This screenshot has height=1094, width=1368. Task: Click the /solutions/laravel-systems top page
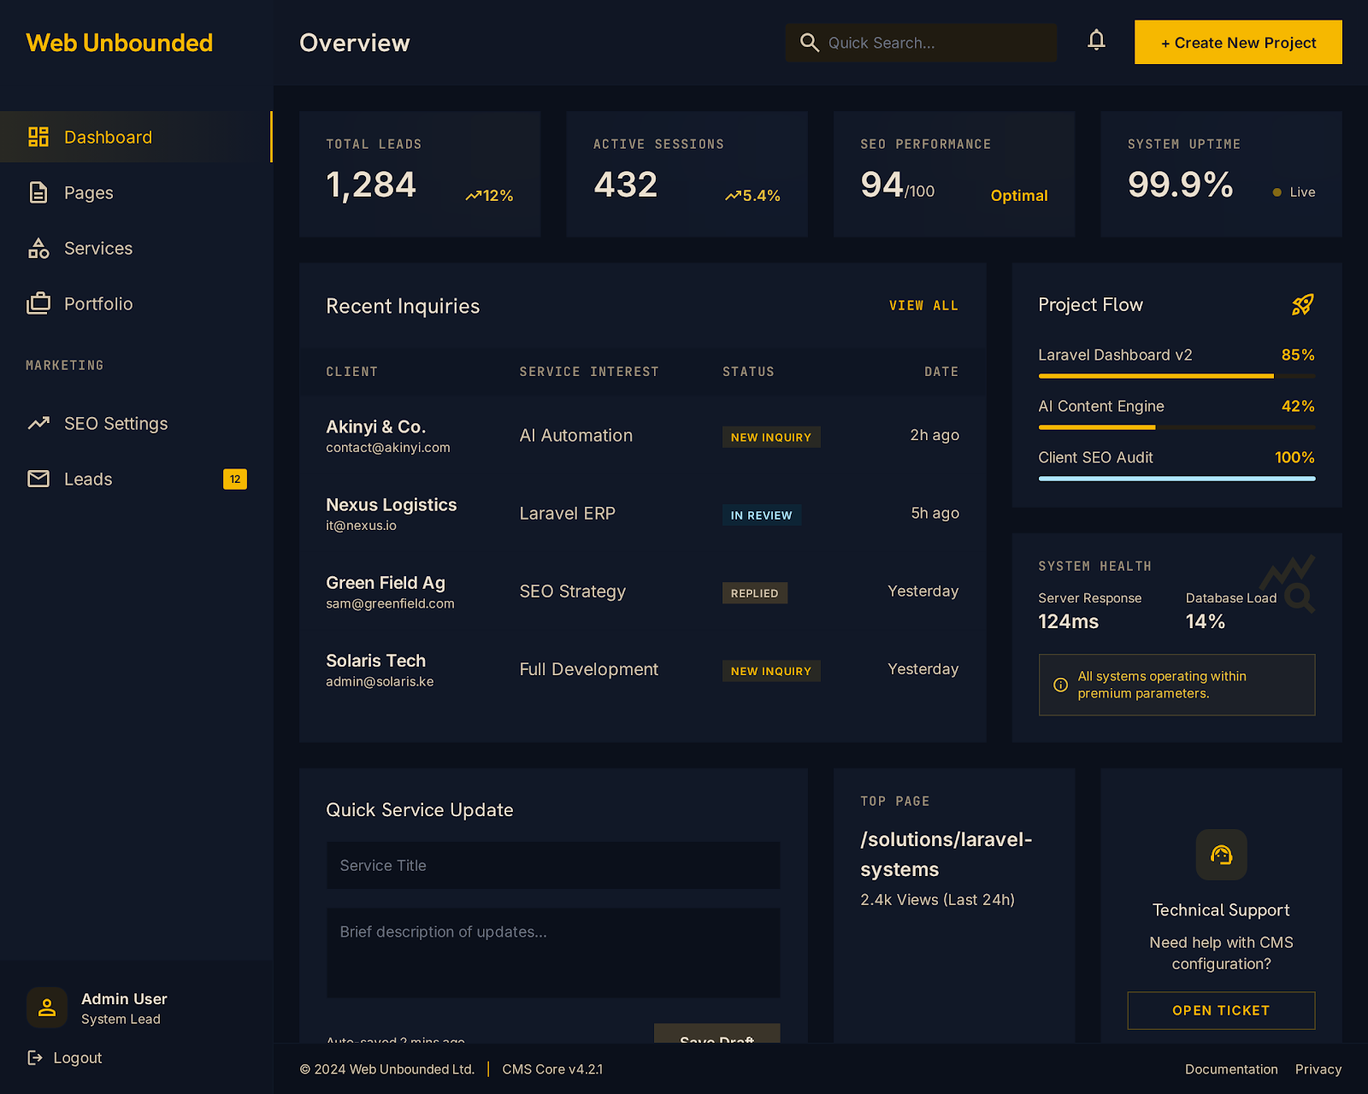[946, 854]
